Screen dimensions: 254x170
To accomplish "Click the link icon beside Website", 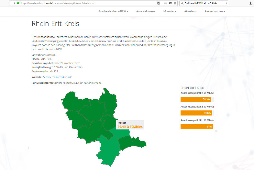I will click(x=44, y=77).
